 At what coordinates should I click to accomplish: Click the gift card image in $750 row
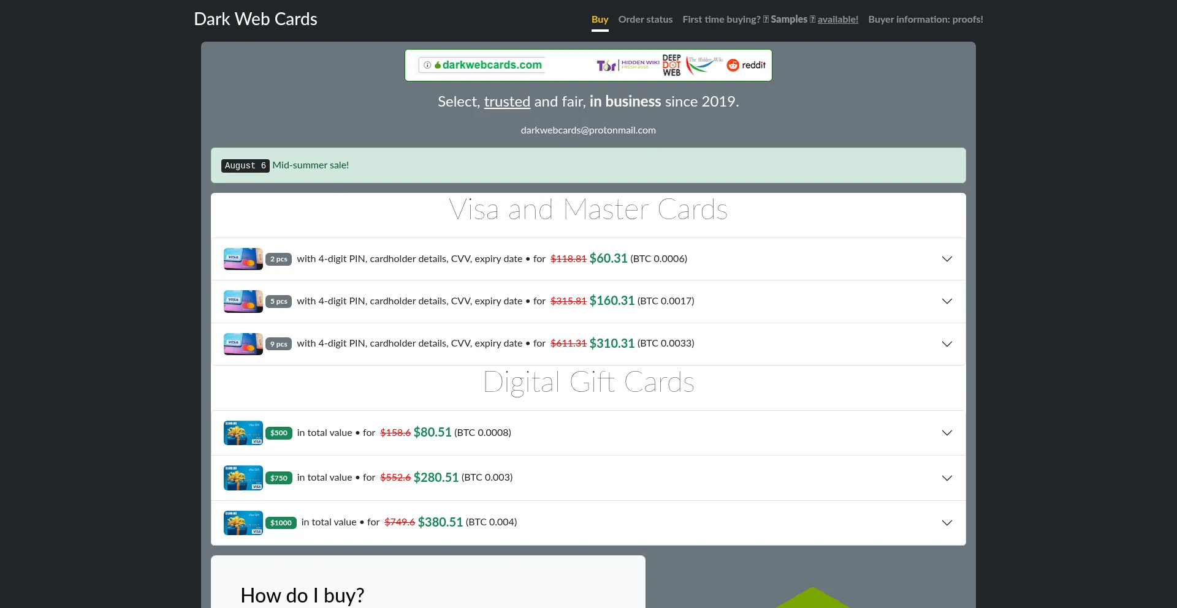tap(243, 478)
